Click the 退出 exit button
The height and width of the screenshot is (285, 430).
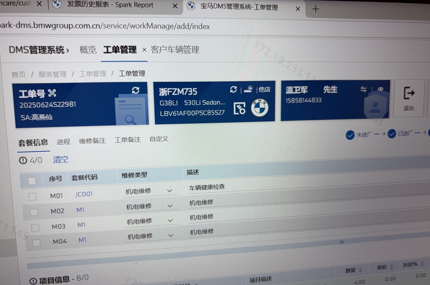(408, 98)
